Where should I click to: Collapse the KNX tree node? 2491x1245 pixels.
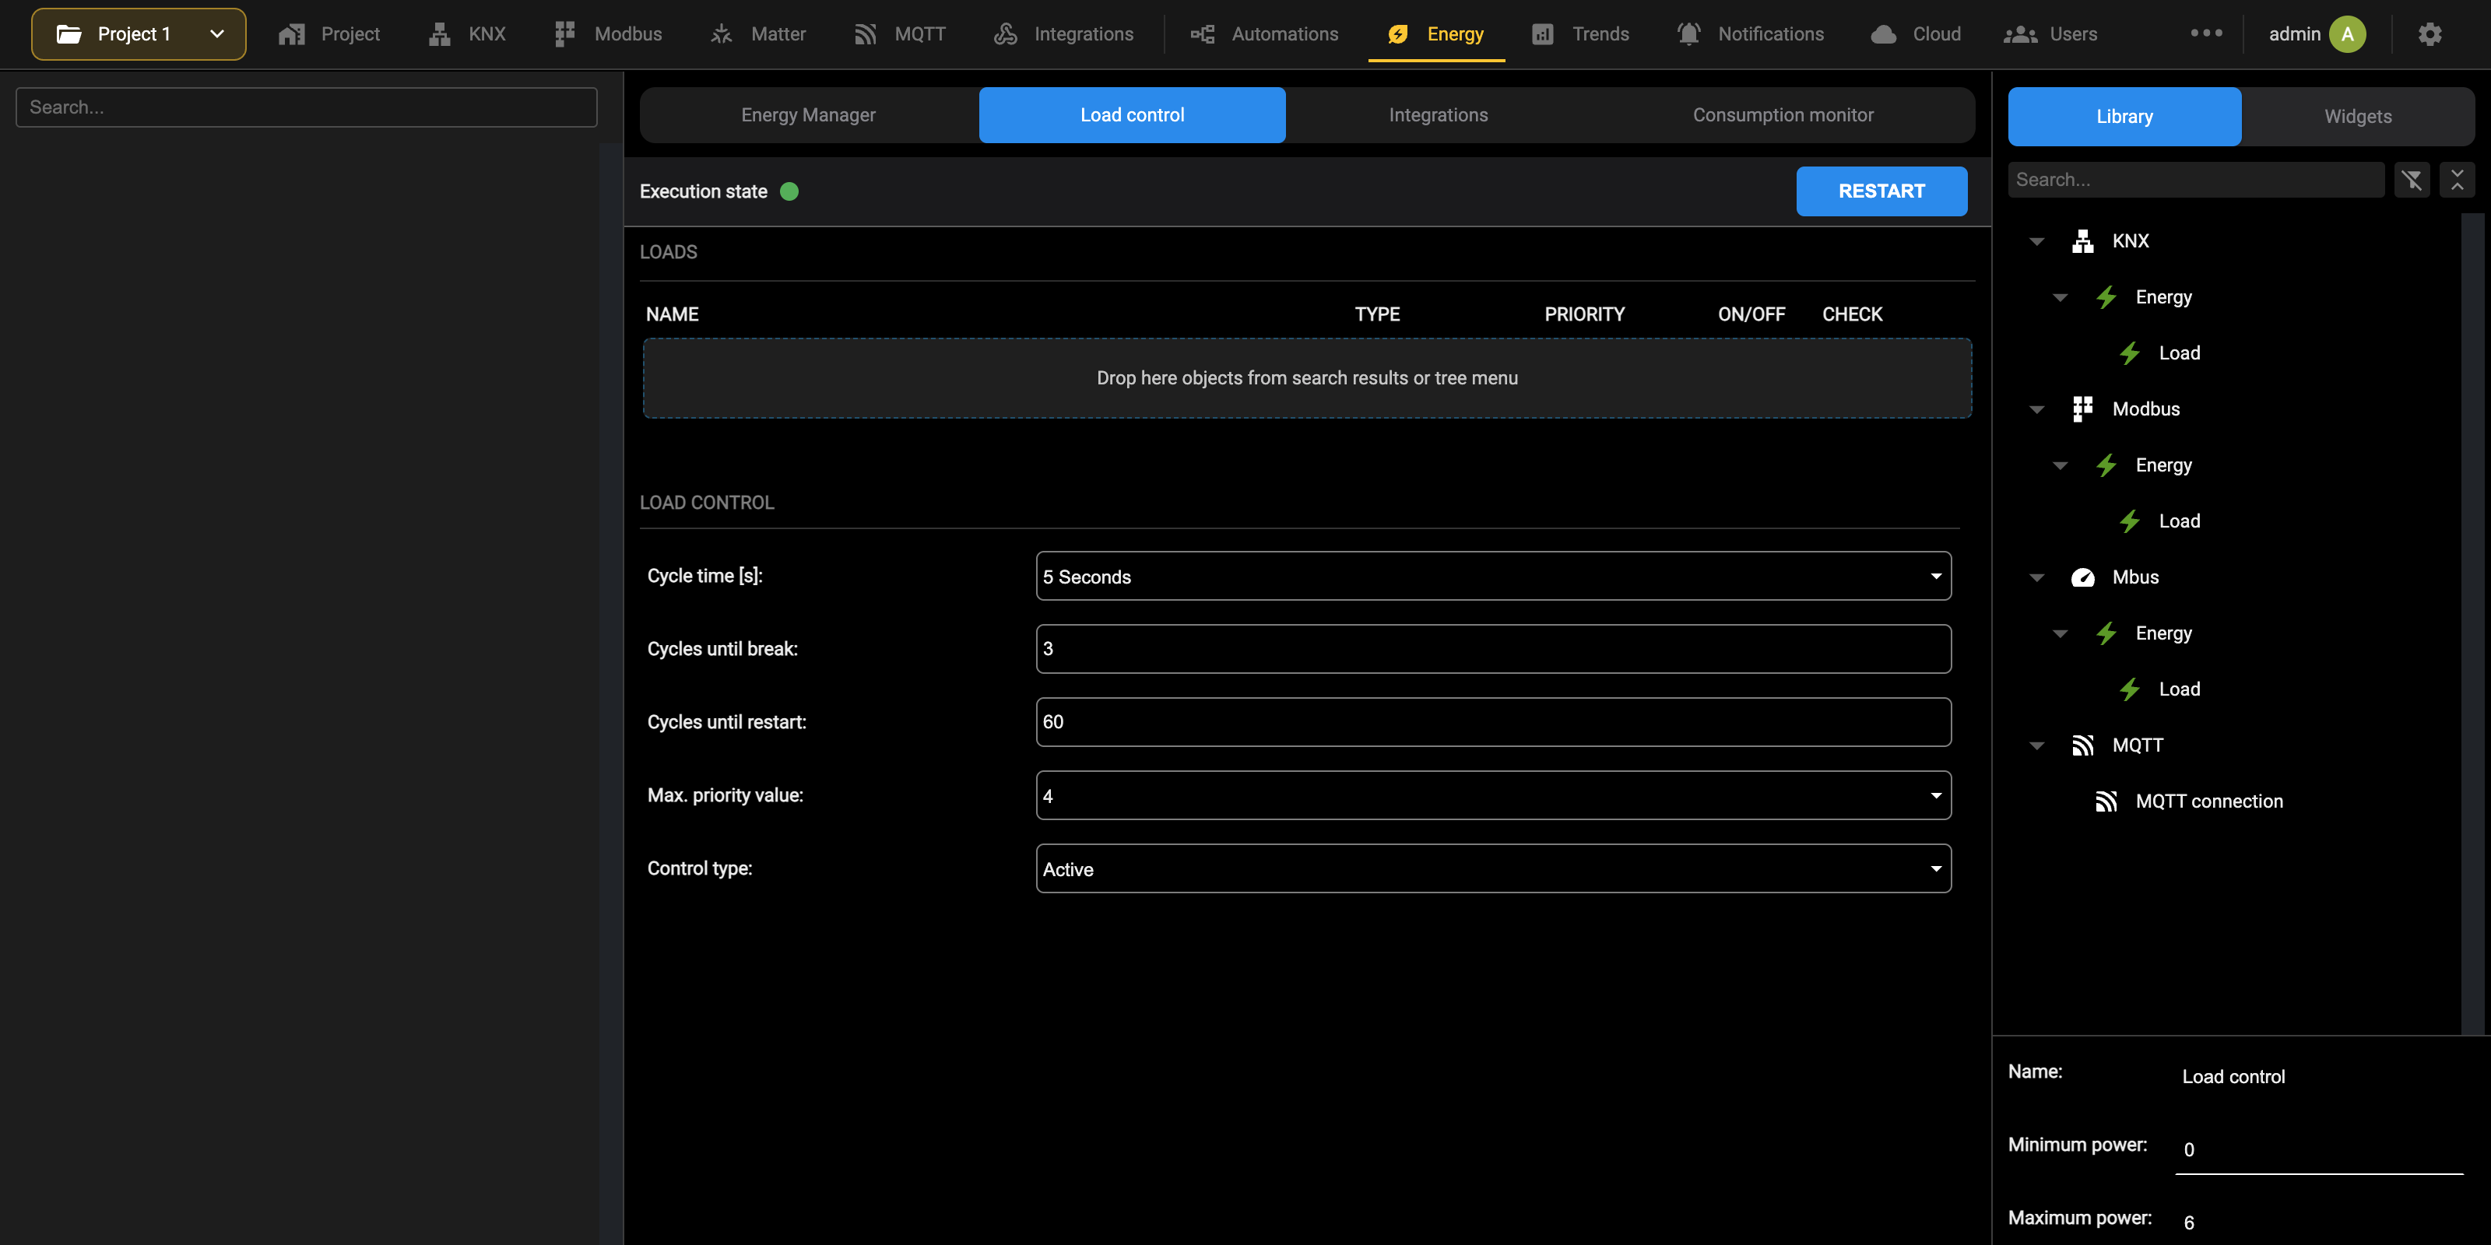pos(2036,242)
